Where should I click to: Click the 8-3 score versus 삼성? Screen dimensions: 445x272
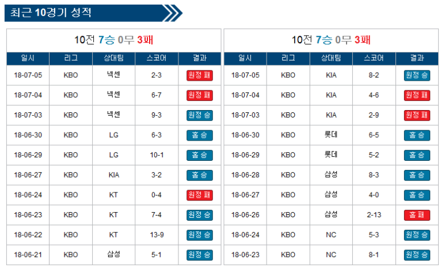tap(374, 175)
